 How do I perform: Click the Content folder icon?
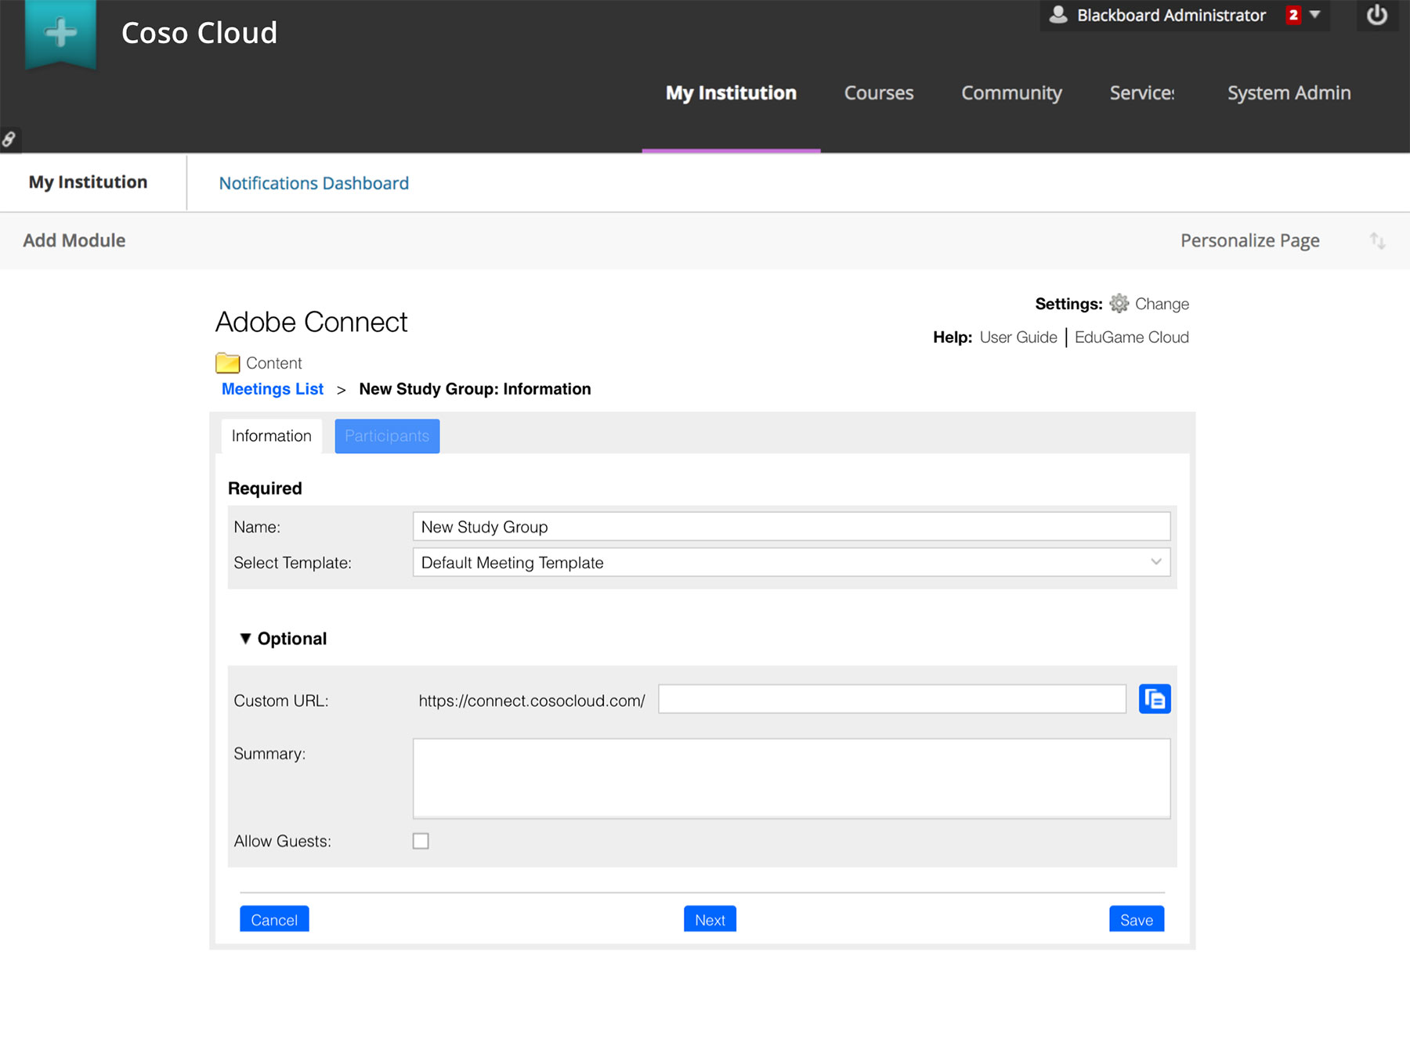click(x=227, y=362)
